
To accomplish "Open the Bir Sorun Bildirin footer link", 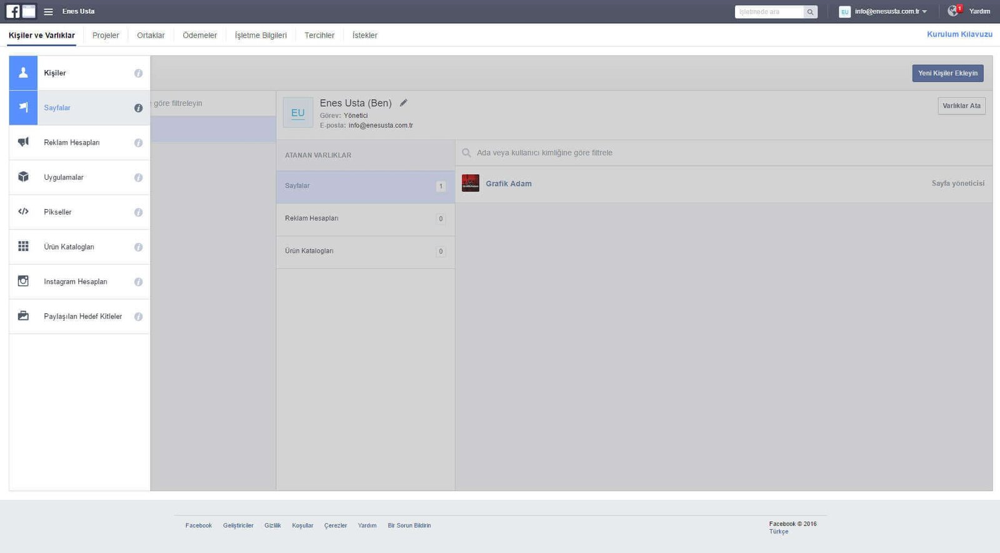I will pos(409,526).
